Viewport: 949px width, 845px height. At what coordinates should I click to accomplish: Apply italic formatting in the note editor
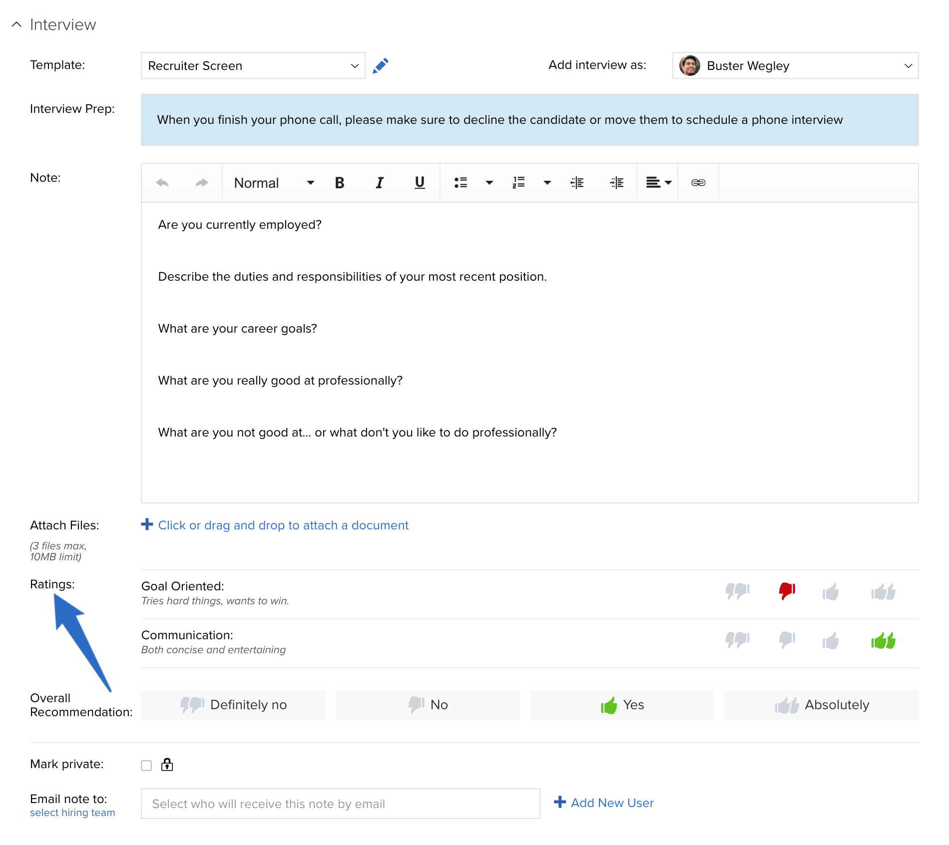(x=380, y=183)
